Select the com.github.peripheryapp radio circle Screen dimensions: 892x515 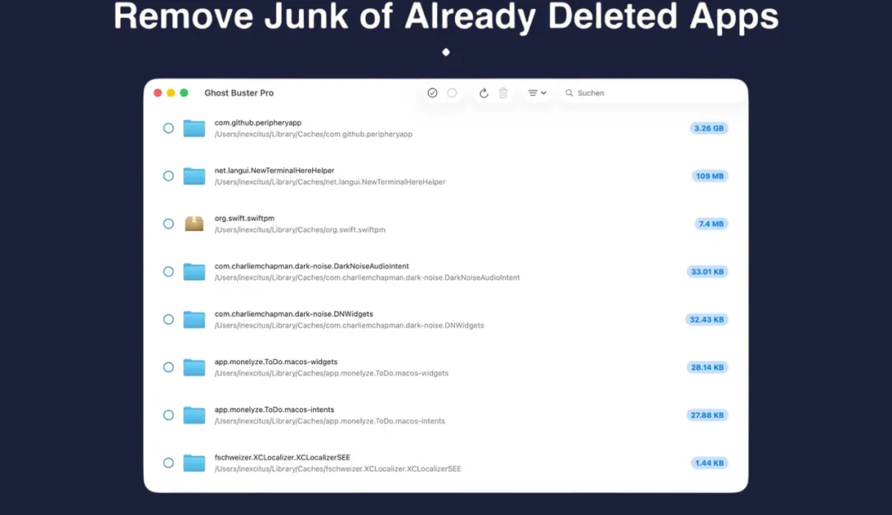[168, 129]
